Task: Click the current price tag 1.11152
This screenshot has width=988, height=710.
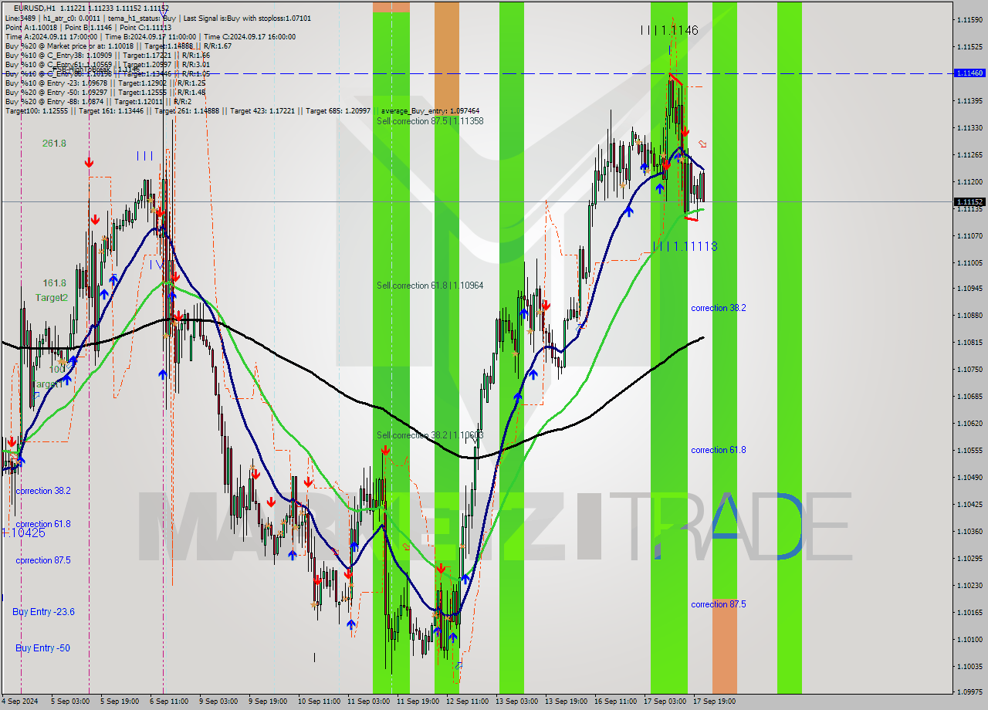Action: [x=969, y=201]
